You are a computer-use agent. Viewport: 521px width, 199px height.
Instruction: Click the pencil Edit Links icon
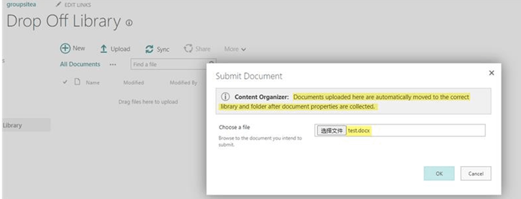[58, 5]
